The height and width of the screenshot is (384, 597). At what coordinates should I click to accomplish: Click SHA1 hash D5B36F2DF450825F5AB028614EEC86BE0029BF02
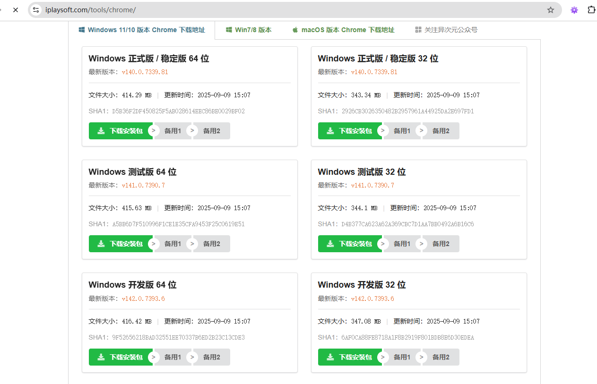178,111
